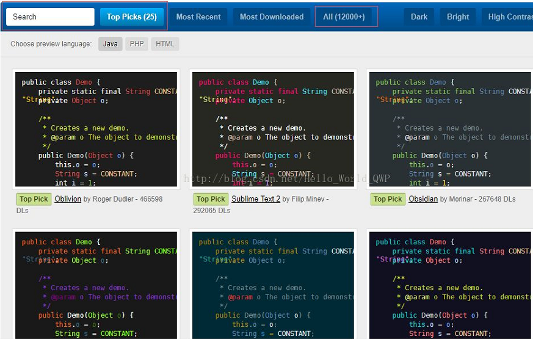Choose HTML as preview language
The height and width of the screenshot is (339, 533).
pos(165,44)
